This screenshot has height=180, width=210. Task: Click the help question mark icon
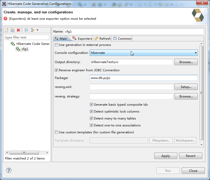9,170
